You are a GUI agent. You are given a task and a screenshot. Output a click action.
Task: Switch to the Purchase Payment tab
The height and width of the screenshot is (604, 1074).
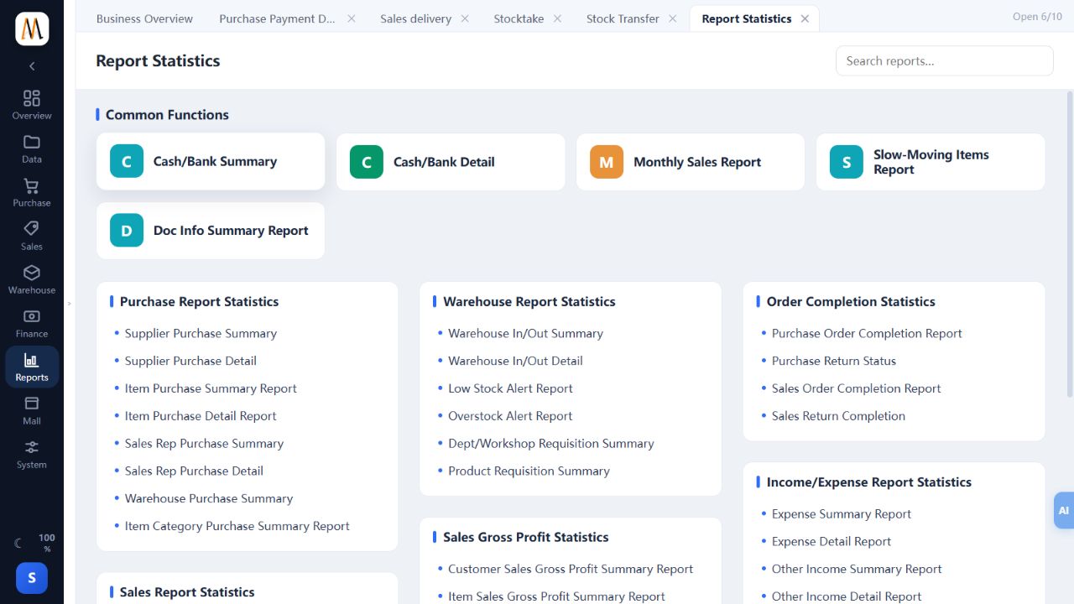click(277, 18)
